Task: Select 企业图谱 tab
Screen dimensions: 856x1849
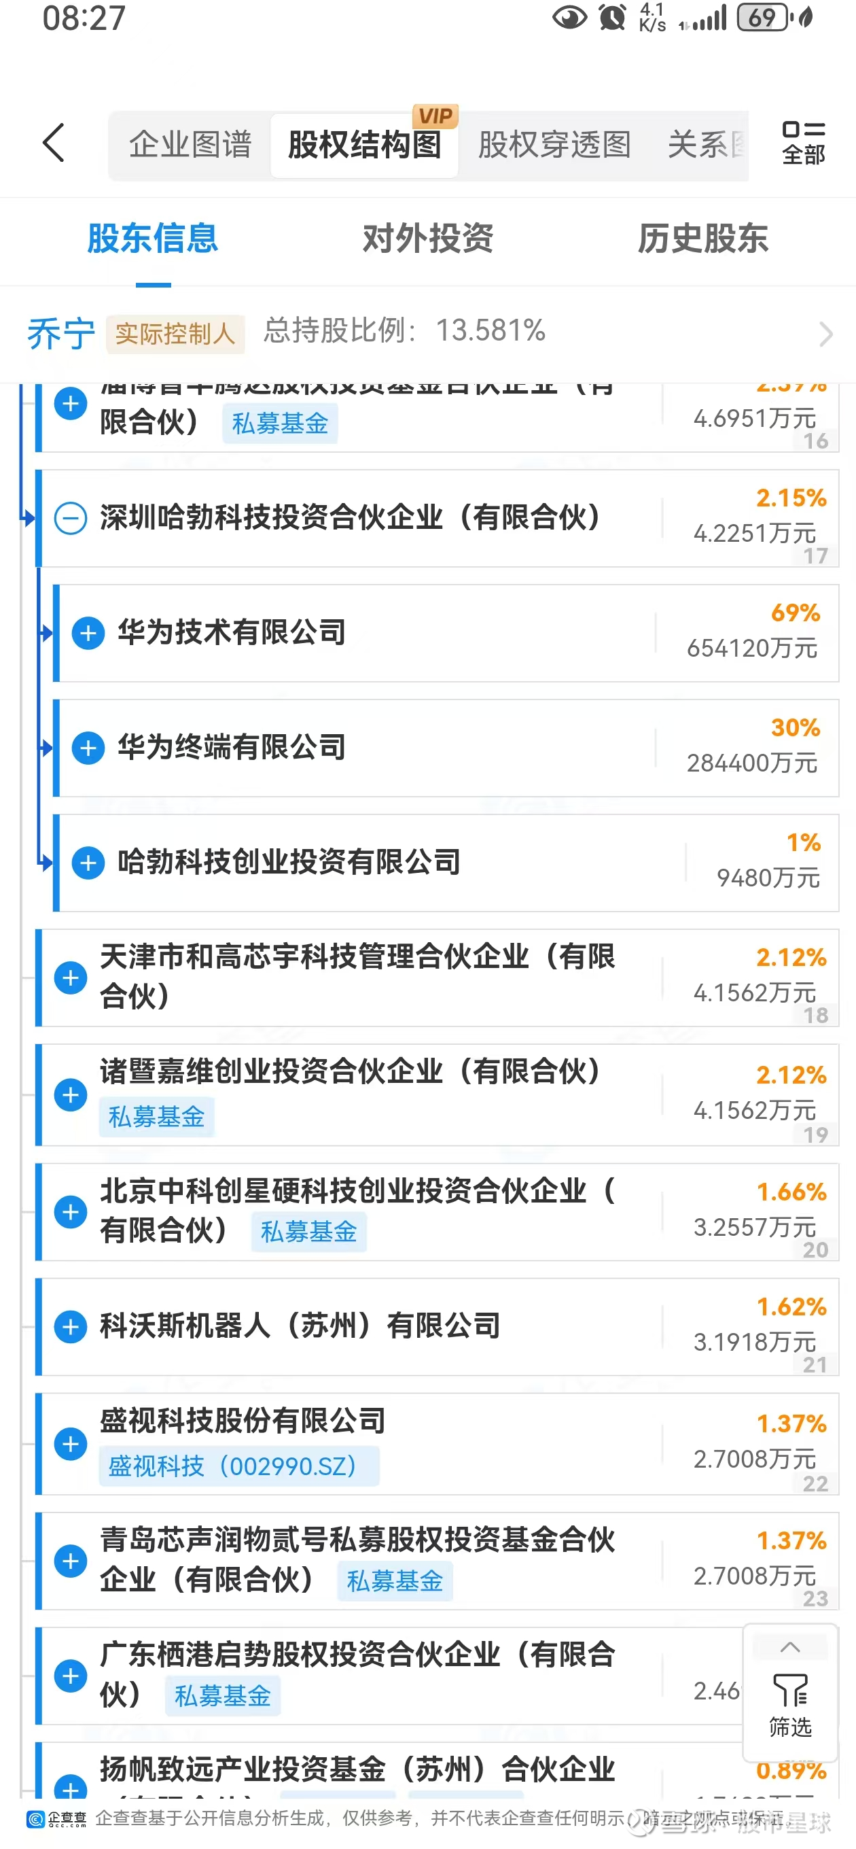Action: click(190, 145)
